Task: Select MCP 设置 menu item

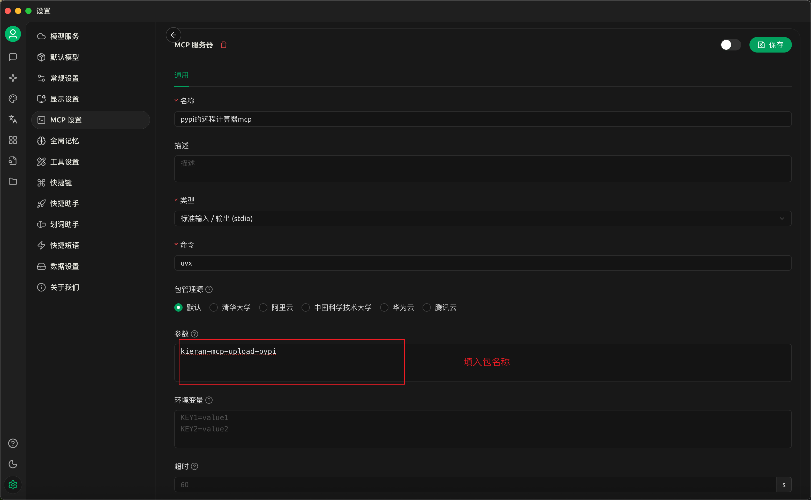Action: [x=91, y=120]
